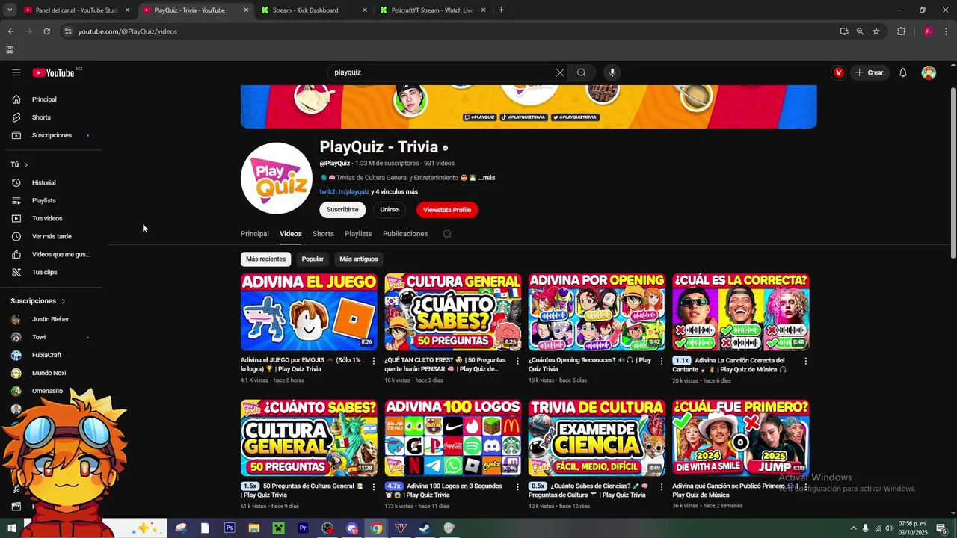
Task: Open the YouTube hamburger guide menu
Action: [x=16, y=72]
